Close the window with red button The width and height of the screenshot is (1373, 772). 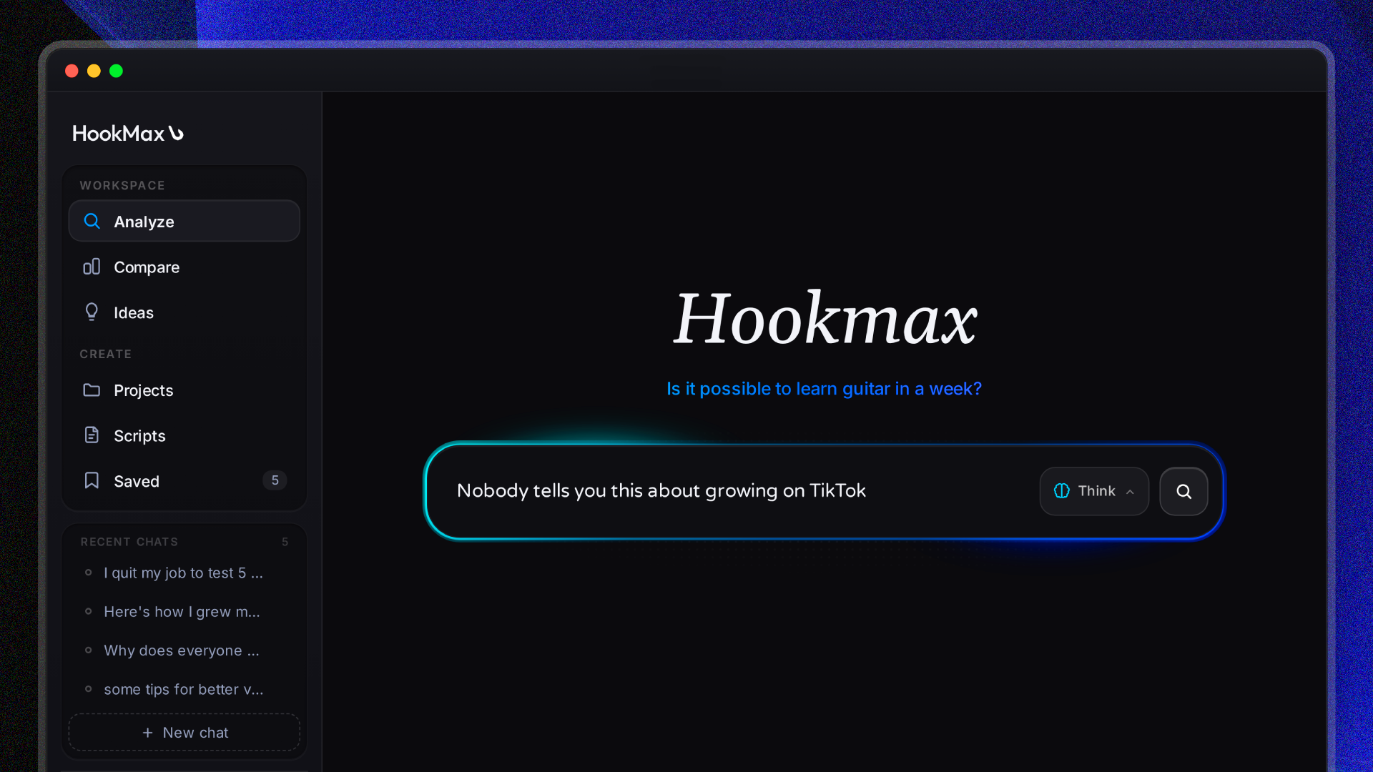coord(72,71)
